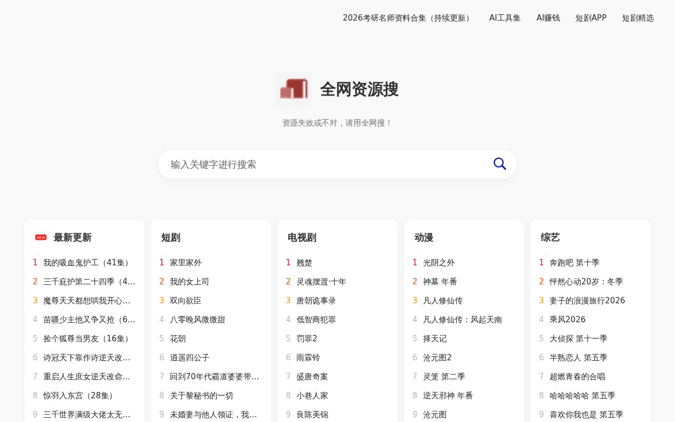Open 半熟恋人 第五季 entry
This screenshot has width=675, height=422.
coord(578,358)
